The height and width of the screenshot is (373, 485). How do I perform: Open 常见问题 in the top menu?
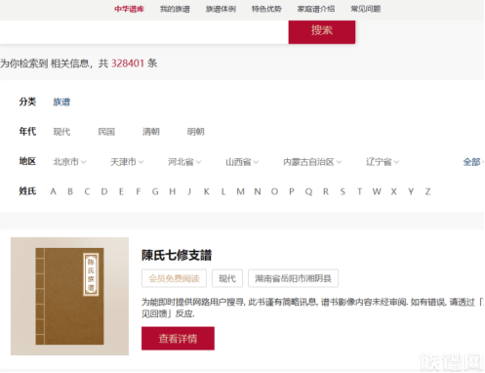(366, 9)
